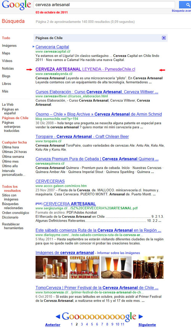Go to results page 10

[117, 324]
